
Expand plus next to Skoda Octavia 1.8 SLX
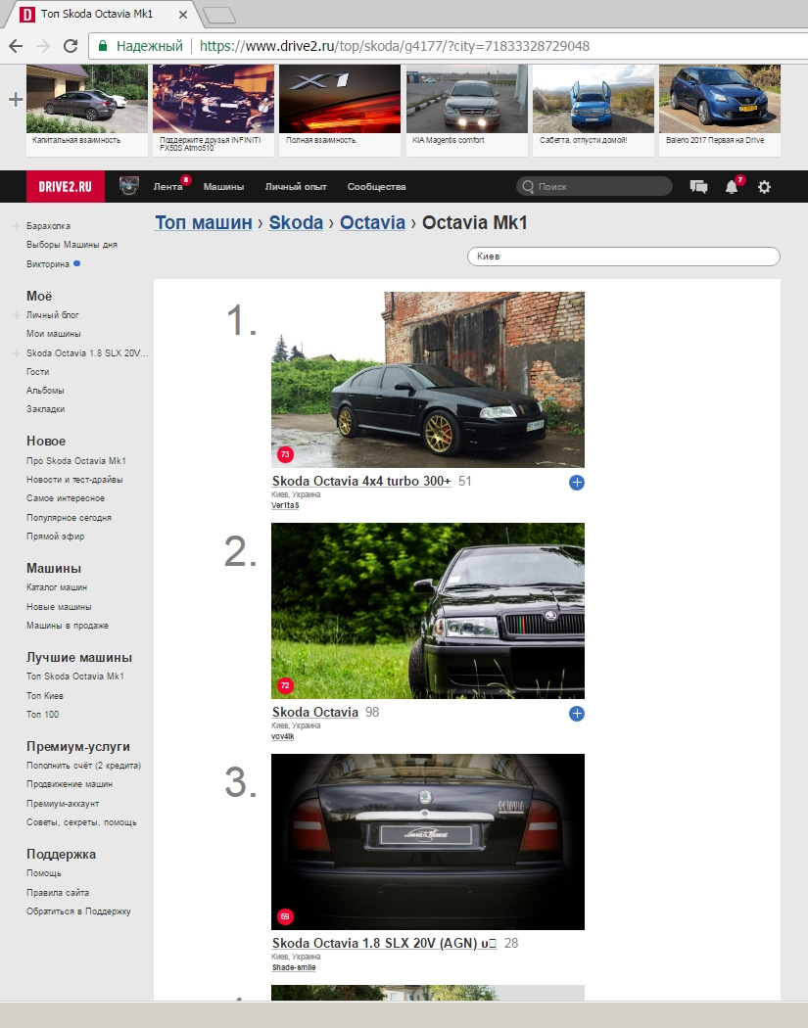(x=17, y=353)
